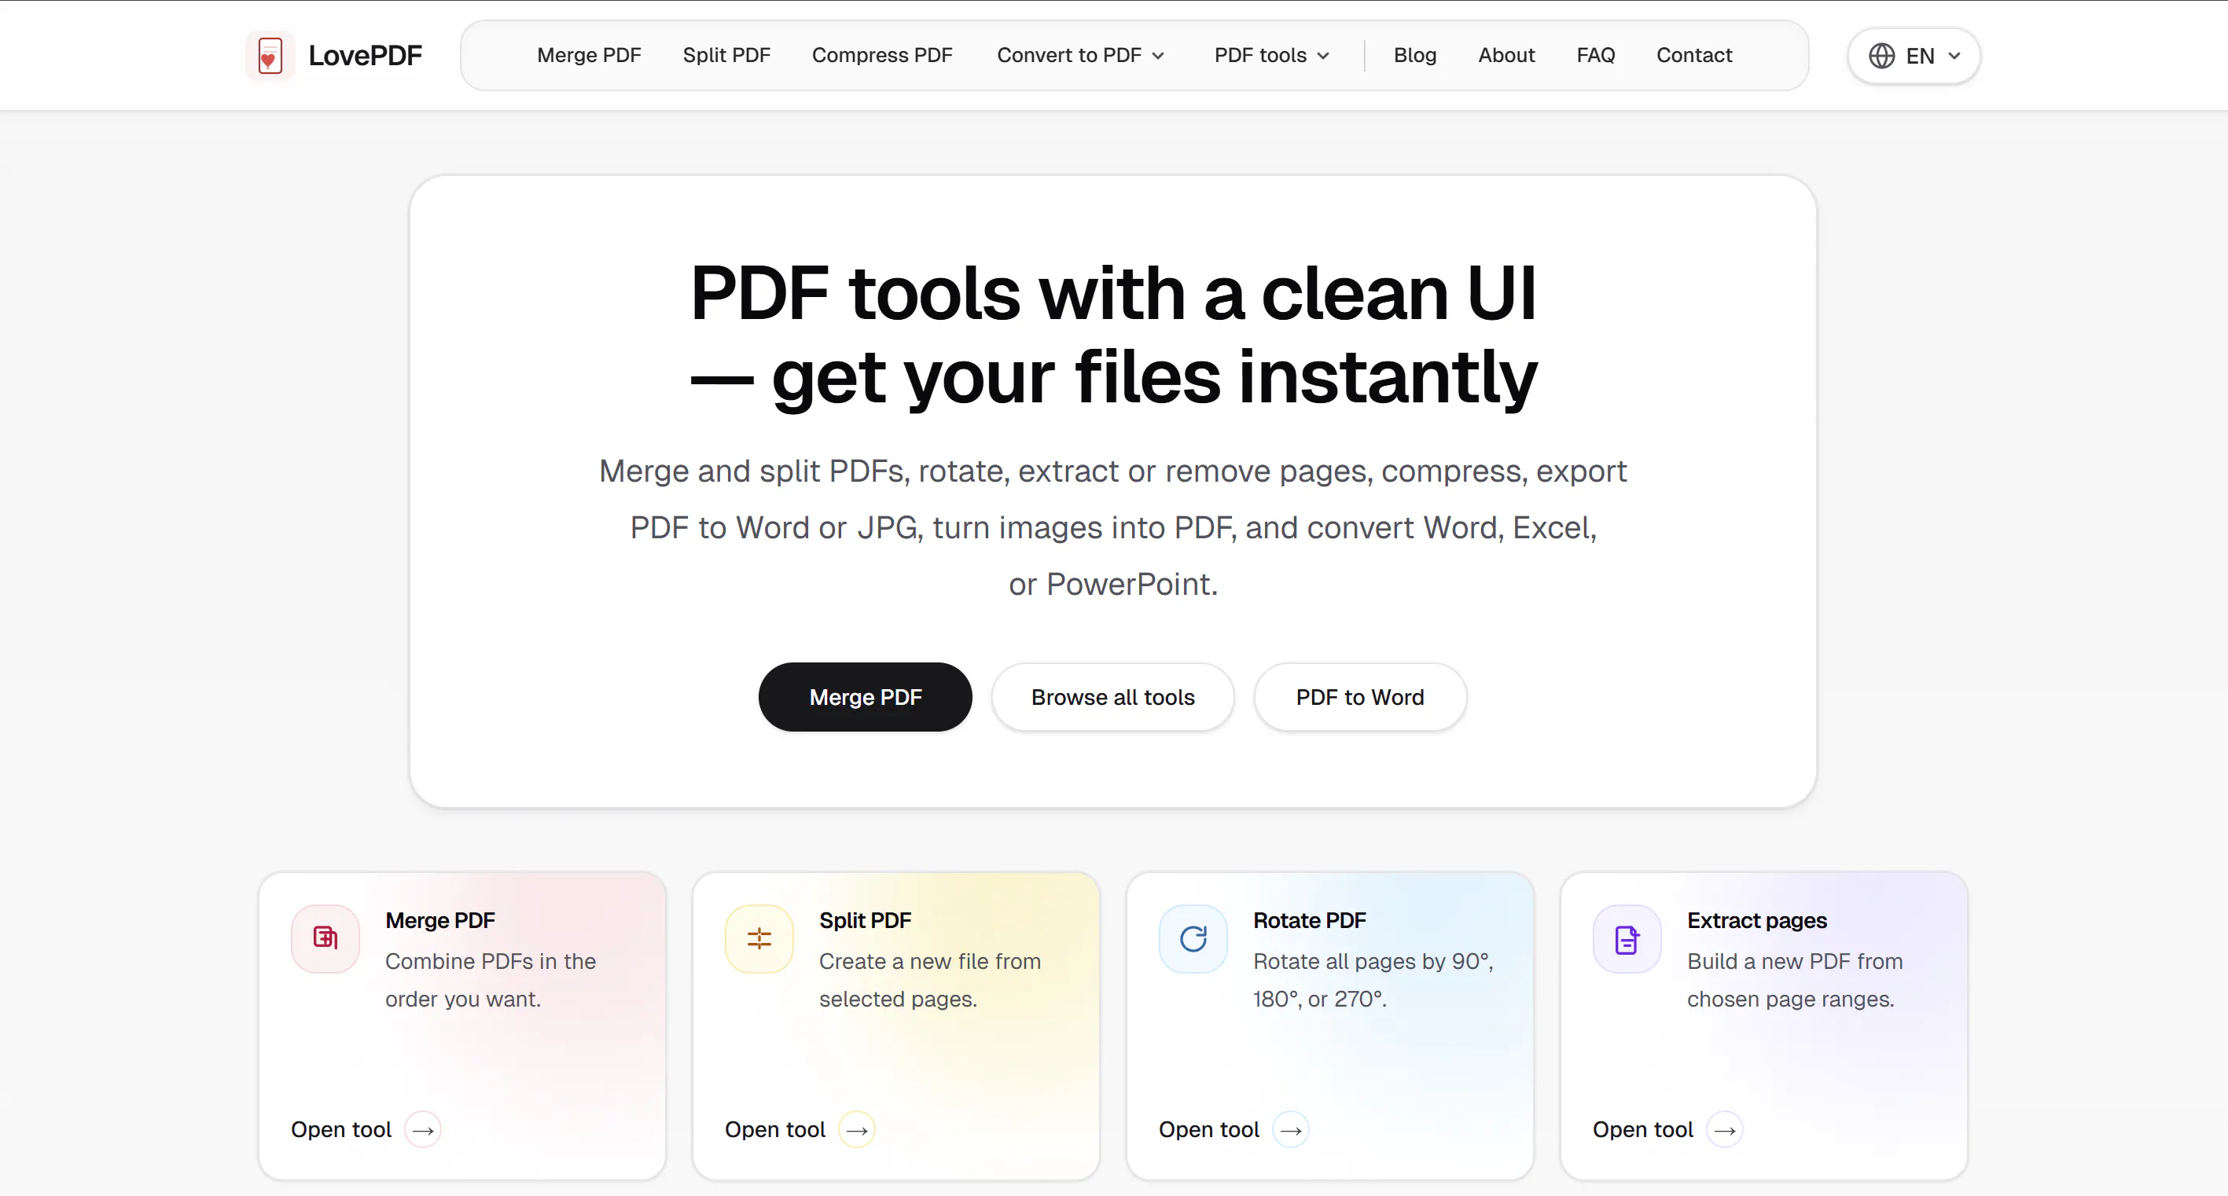
Task: Open Split PDF in the navigation bar
Action: (726, 55)
